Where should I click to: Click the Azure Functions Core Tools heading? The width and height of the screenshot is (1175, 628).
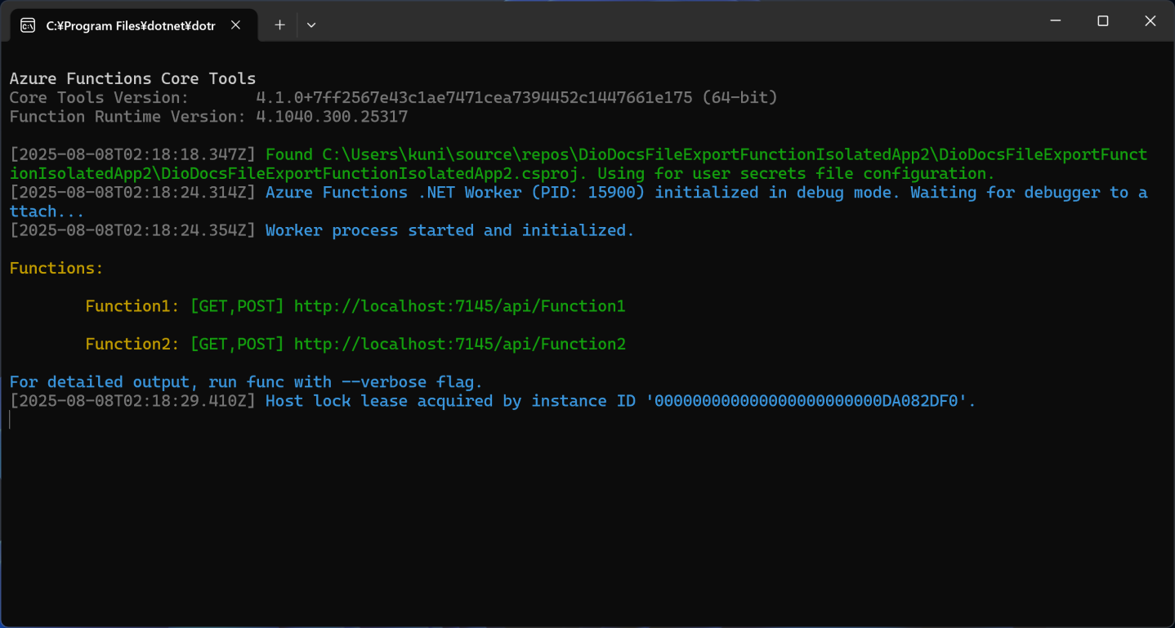(x=132, y=79)
